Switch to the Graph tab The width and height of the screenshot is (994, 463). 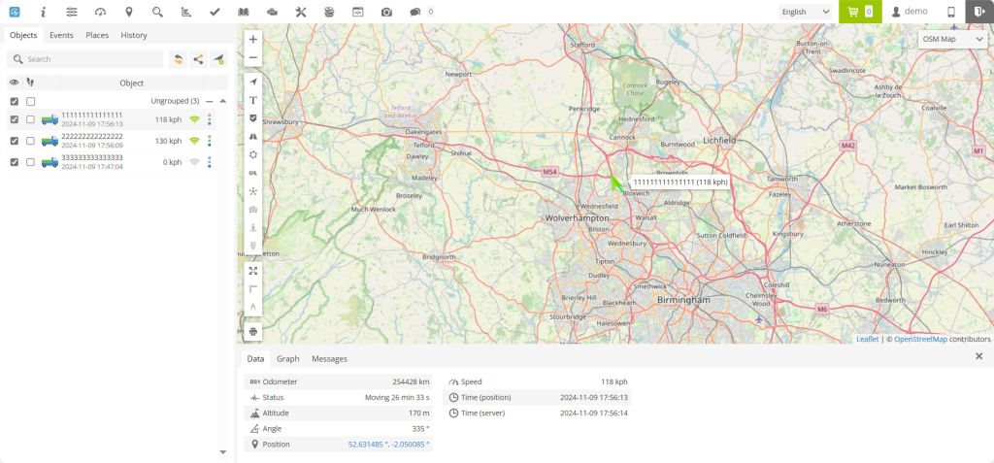coord(287,359)
